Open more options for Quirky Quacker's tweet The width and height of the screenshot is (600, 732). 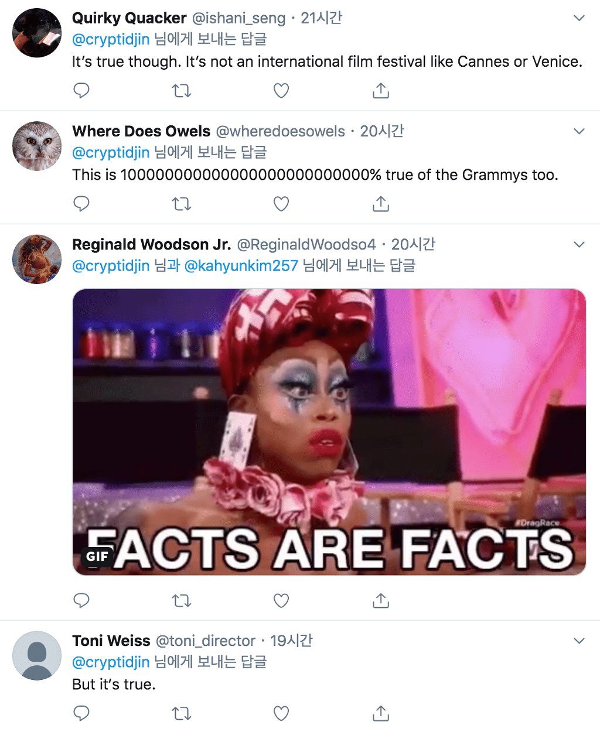coord(579,18)
